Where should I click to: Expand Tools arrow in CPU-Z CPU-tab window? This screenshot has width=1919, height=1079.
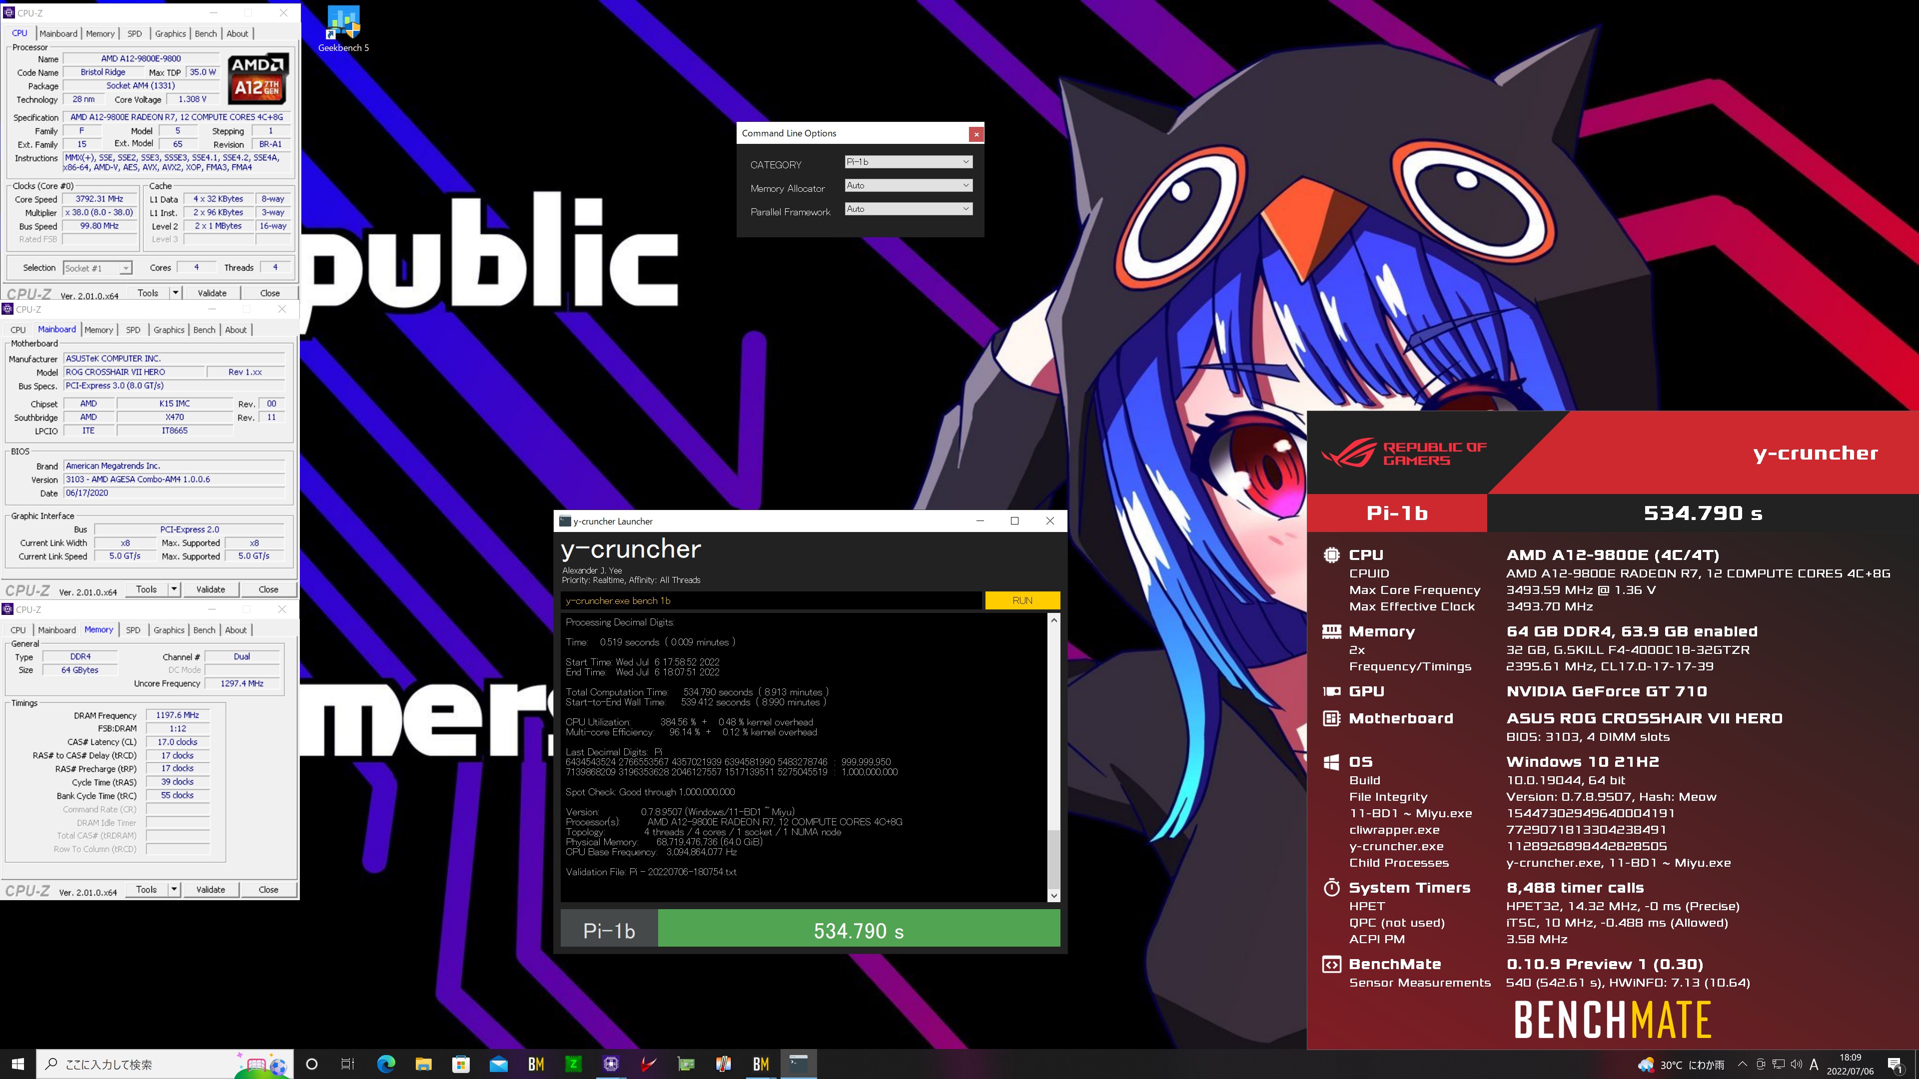pos(175,293)
